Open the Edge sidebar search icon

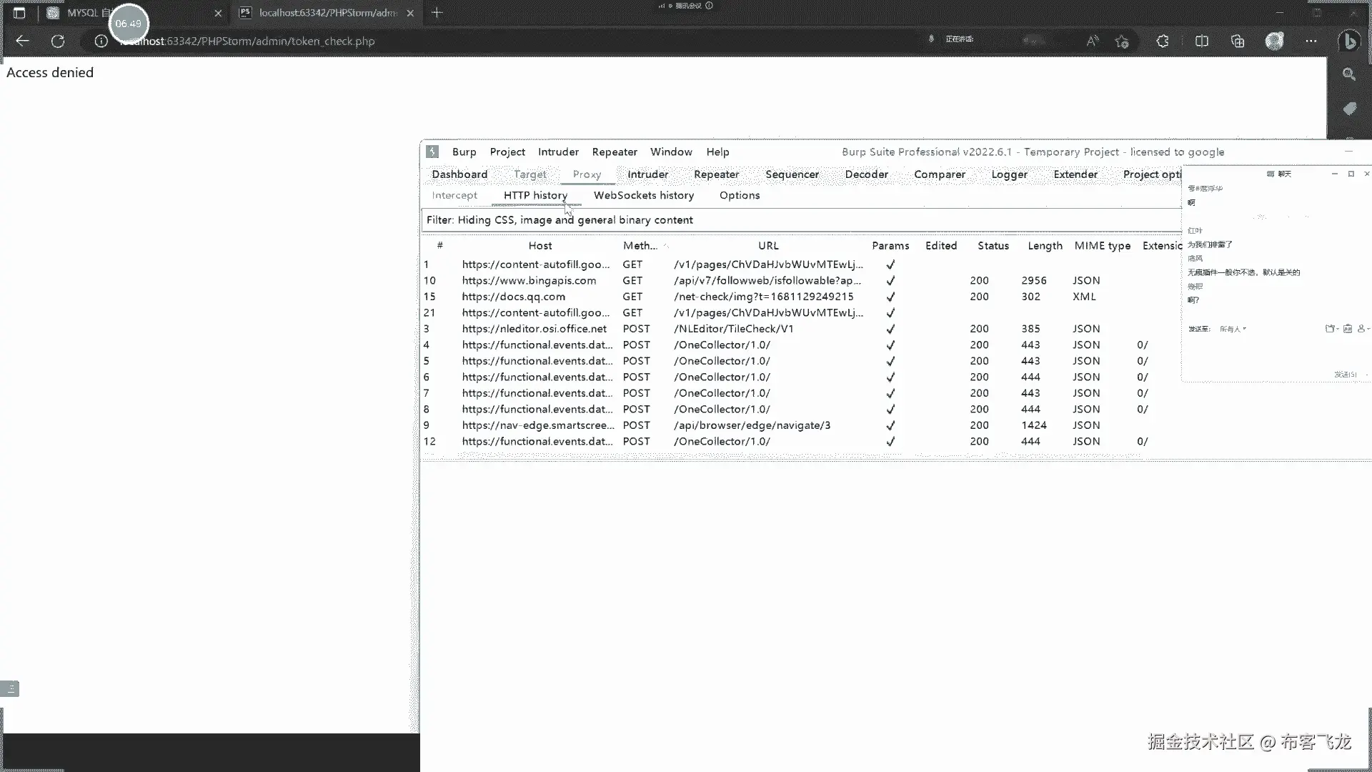coord(1349,74)
